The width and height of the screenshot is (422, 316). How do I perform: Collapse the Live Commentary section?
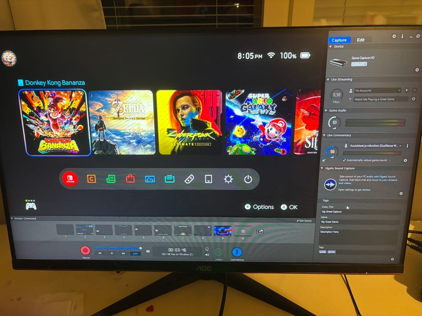pyautogui.click(x=324, y=136)
